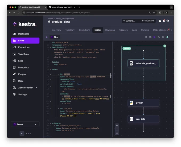The height and width of the screenshot is (147, 181).
Task: Go to Flows in the sidebar
Action: [25, 41]
